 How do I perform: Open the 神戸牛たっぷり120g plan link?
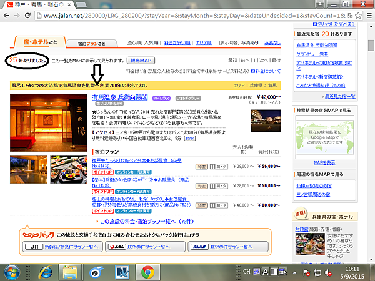137,163
